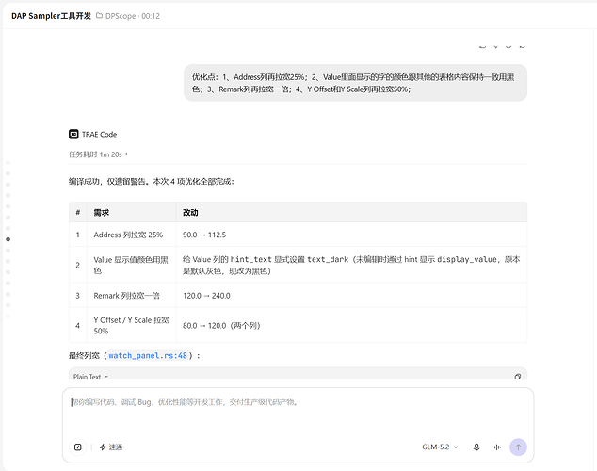Click the copy icon on Plain Text code block
597x471 pixels.
click(x=517, y=377)
